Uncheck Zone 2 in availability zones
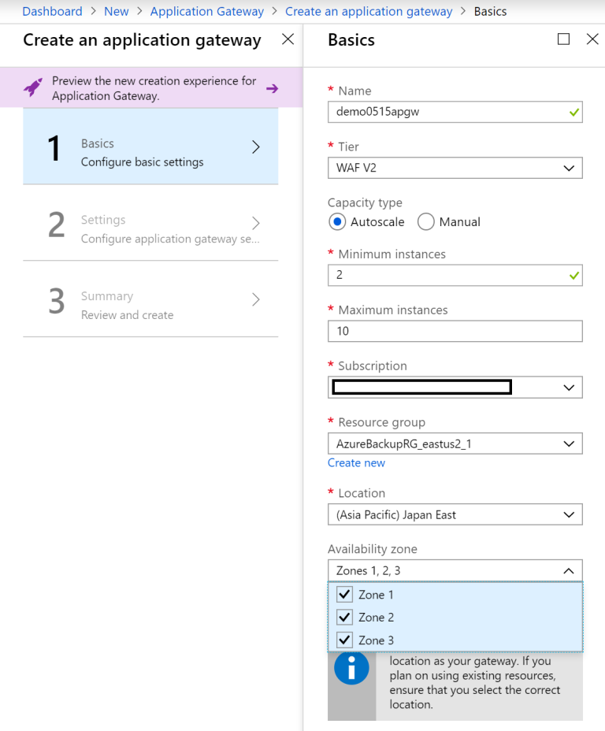 (x=344, y=617)
